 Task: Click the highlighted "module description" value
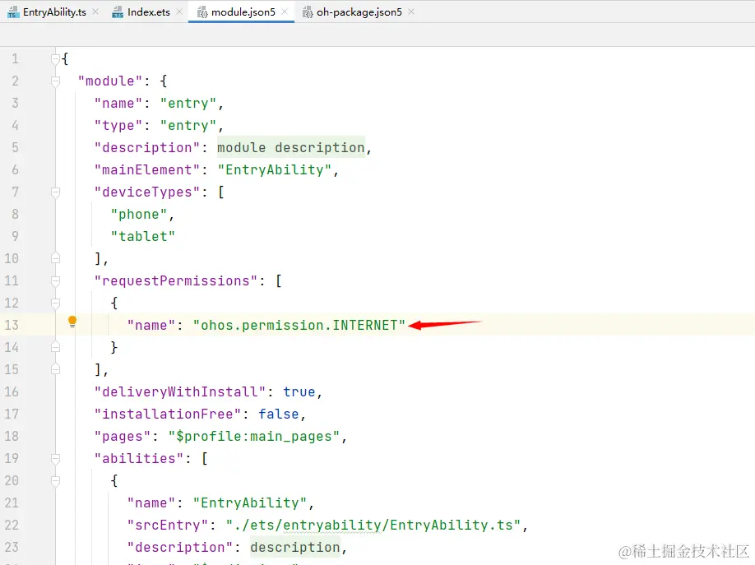click(291, 147)
